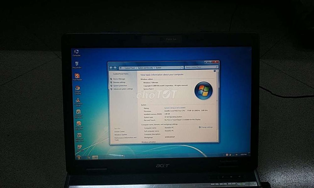Click the 'WORKGROUP' workgroup value
314x188 pixels.
[170, 137]
